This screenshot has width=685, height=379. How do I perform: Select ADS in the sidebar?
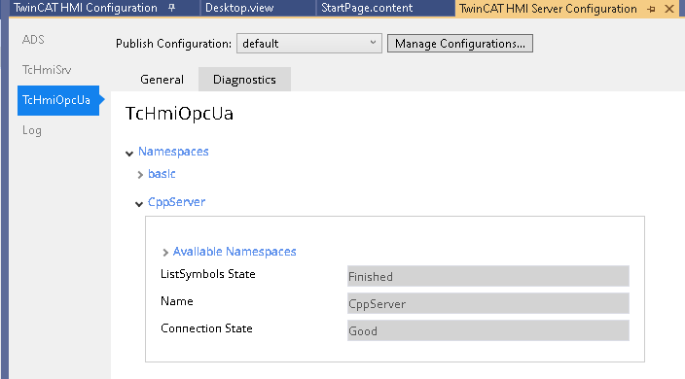33,40
